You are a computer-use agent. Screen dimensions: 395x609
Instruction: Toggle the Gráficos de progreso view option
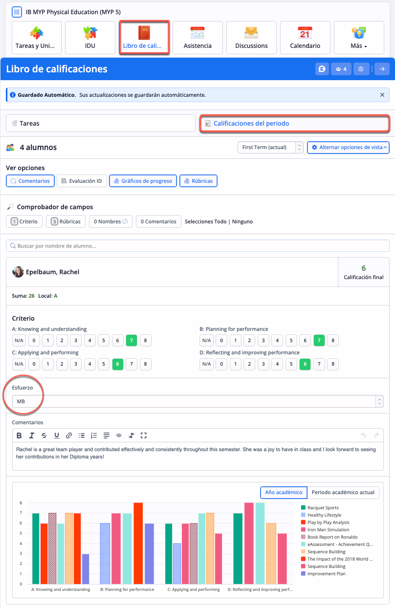point(143,181)
